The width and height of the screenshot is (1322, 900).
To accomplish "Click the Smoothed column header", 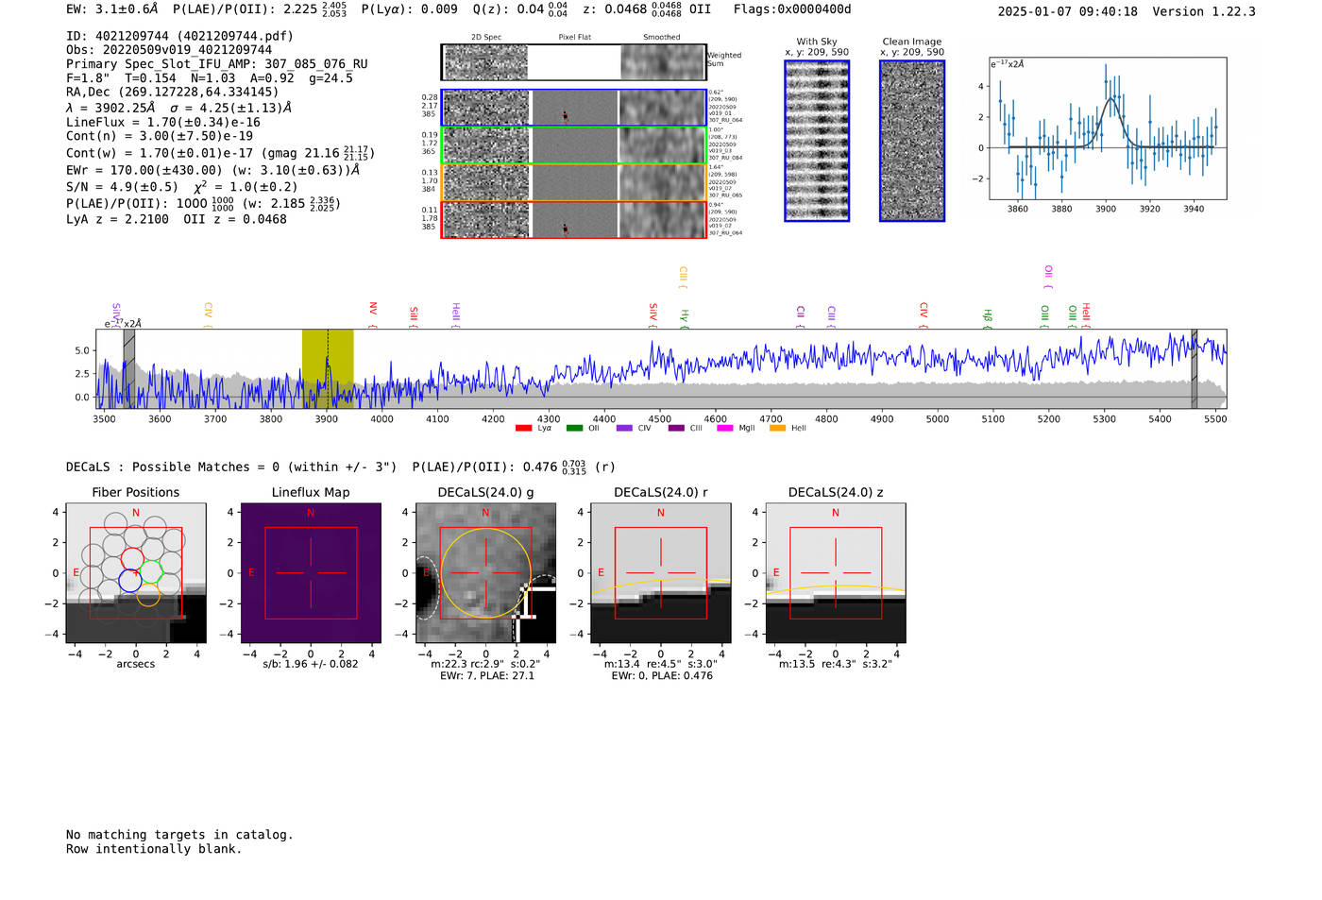I will [662, 38].
